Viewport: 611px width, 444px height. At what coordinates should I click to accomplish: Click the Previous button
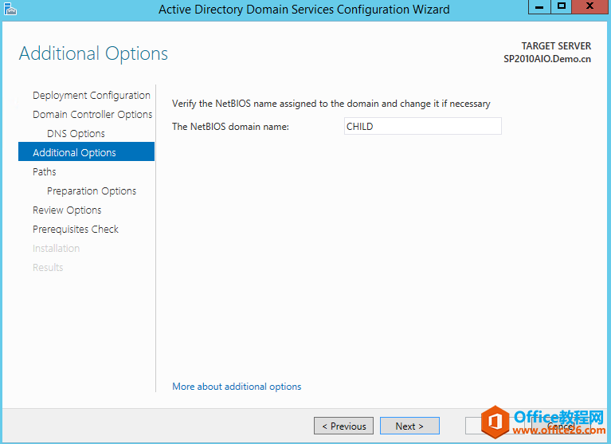tap(343, 426)
